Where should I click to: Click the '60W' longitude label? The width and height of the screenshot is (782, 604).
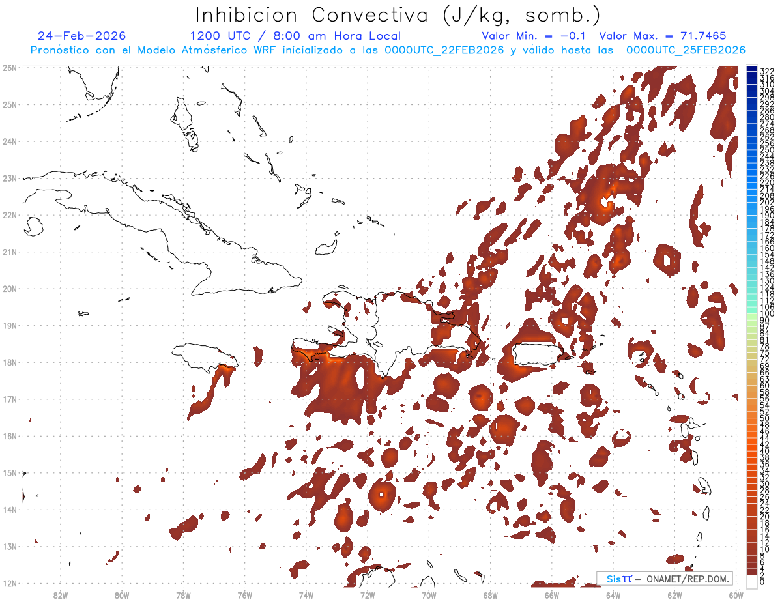736,595
